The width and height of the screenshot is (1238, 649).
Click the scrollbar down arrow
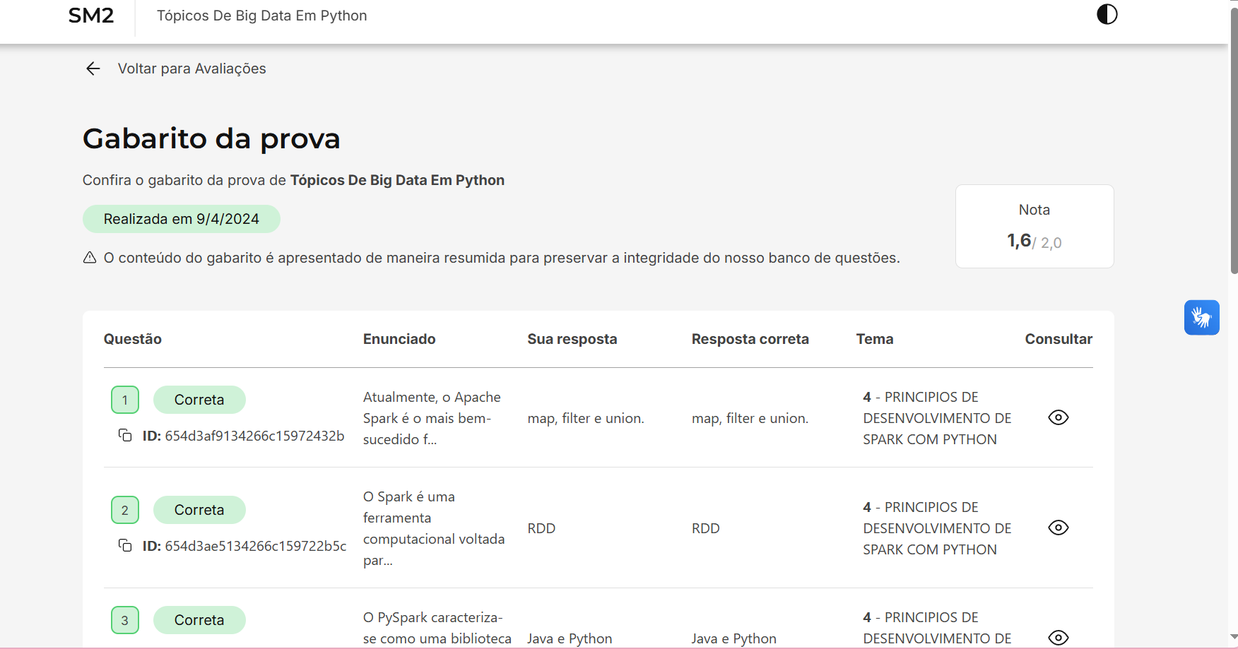(1234, 636)
